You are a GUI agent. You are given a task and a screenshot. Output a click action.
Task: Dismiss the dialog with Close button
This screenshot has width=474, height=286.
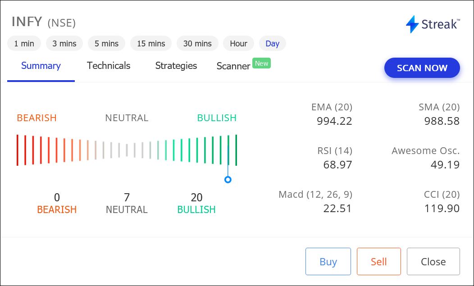433,262
